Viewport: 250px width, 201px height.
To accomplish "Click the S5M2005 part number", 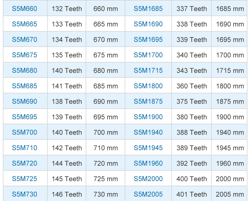I will 148,194.
